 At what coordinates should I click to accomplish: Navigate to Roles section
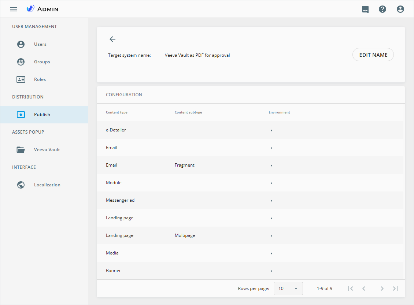point(40,79)
